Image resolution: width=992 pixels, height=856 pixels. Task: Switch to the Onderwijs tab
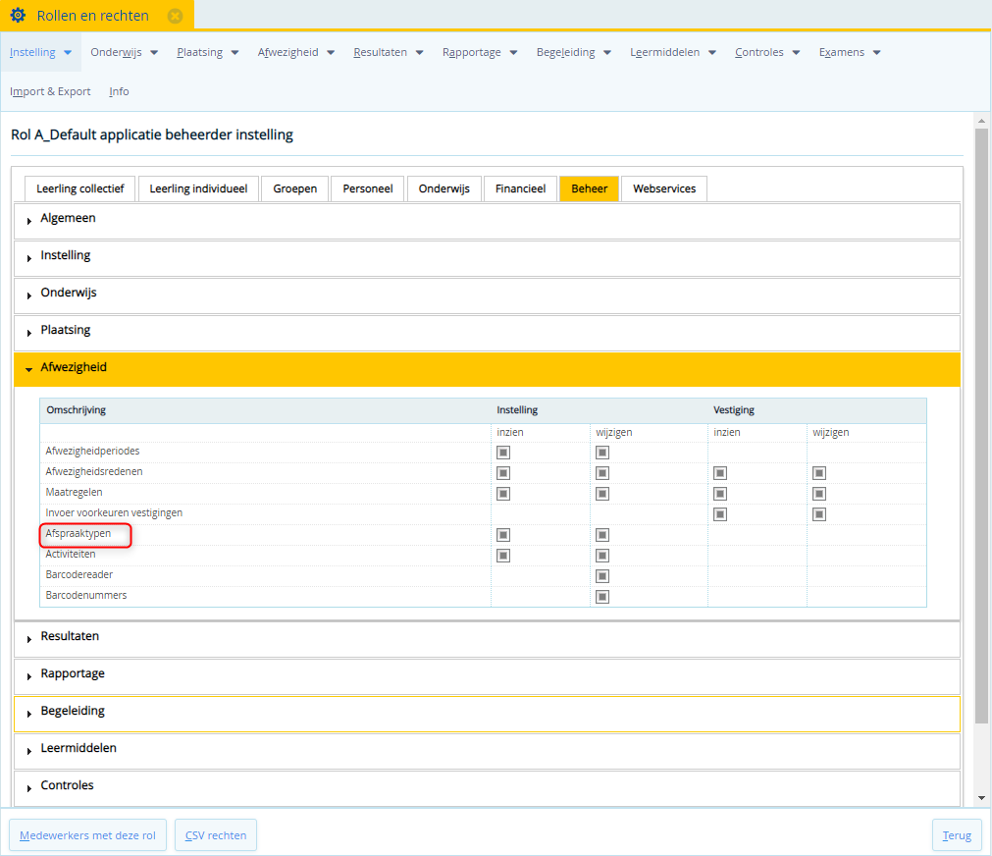(444, 188)
